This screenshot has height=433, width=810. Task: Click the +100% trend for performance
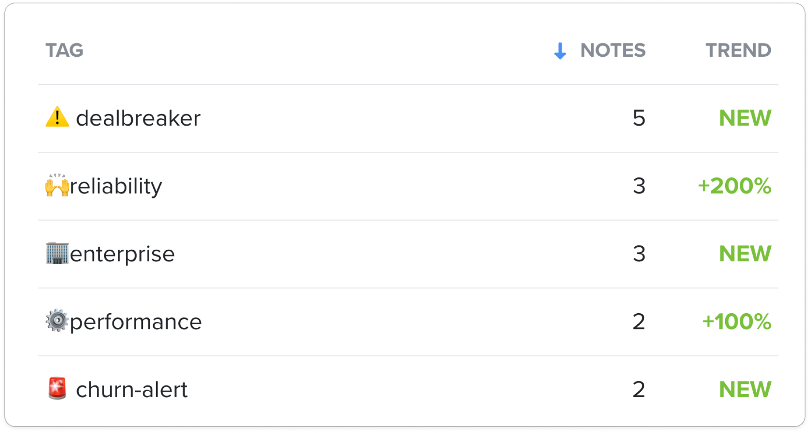[x=737, y=321]
